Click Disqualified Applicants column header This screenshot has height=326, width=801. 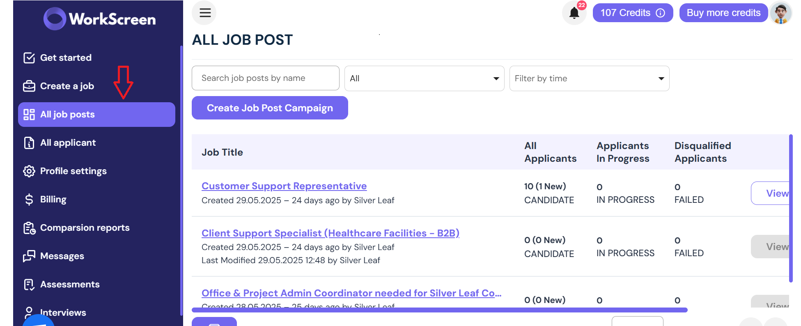702,152
